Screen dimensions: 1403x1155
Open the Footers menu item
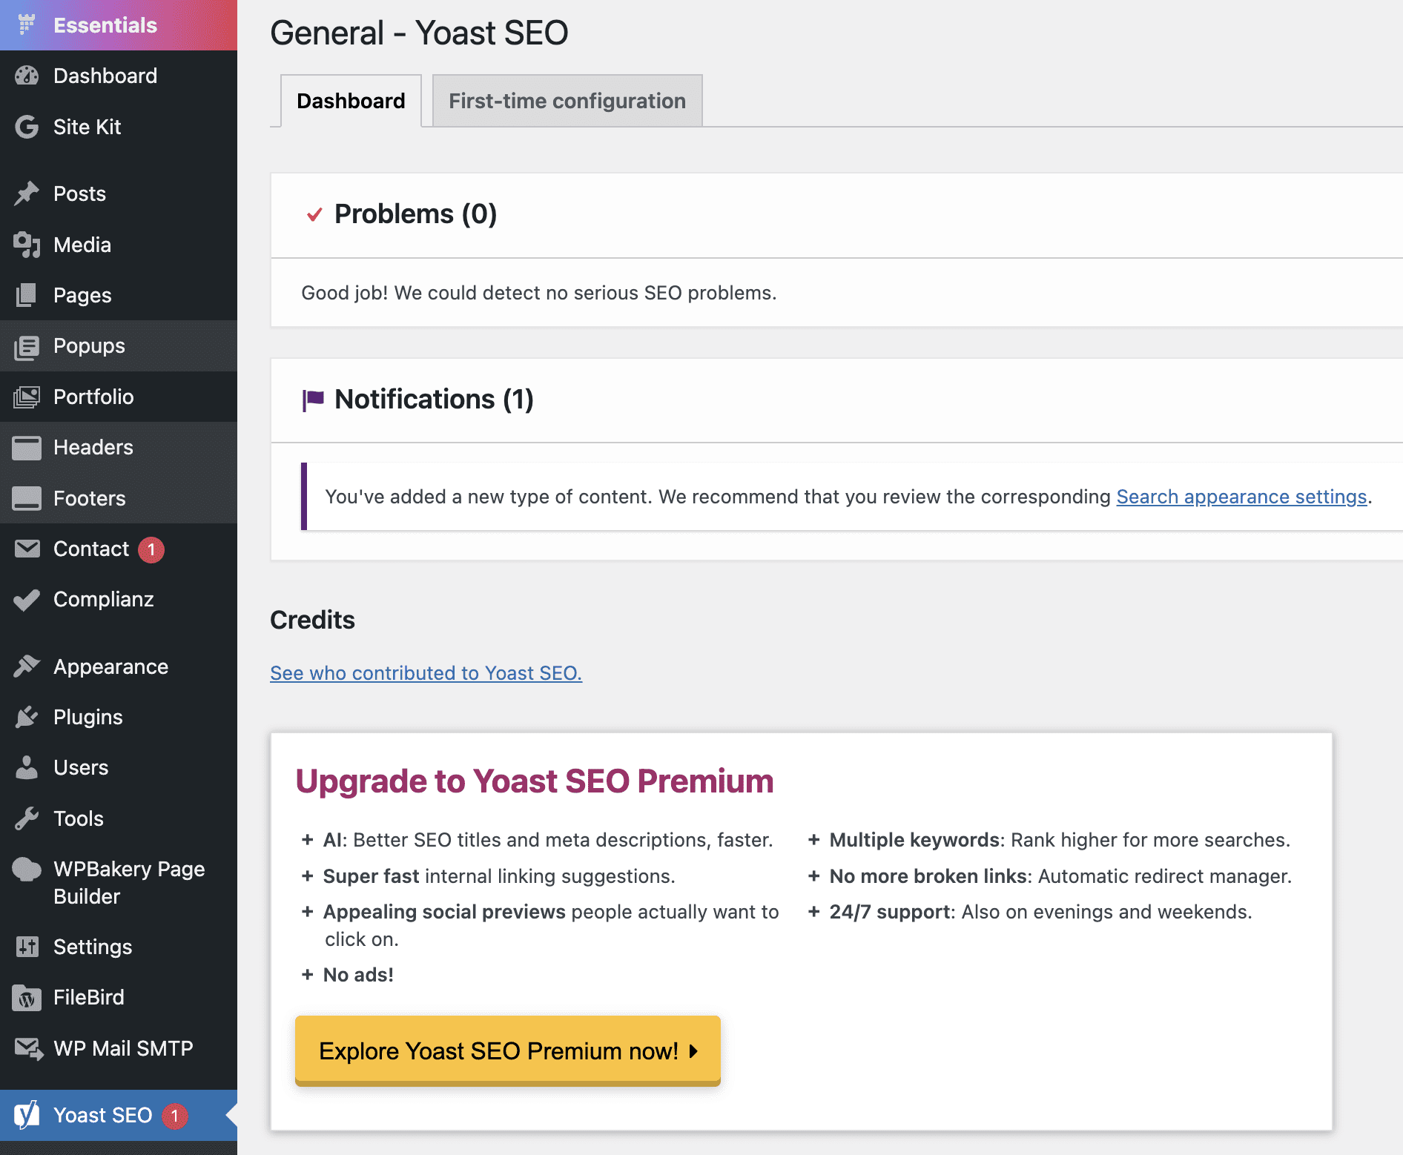coord(119,498)
